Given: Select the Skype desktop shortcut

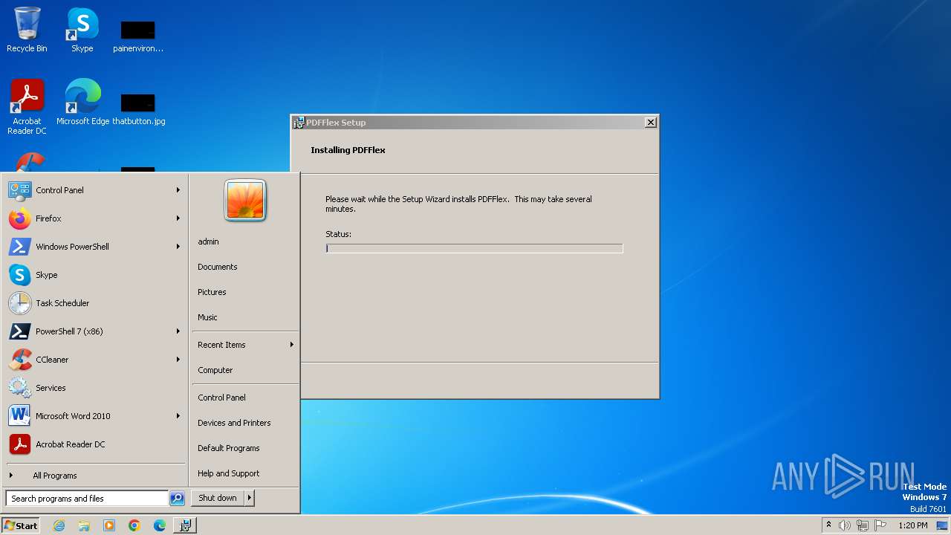Looking at the screenshot, I should point(82,30).
